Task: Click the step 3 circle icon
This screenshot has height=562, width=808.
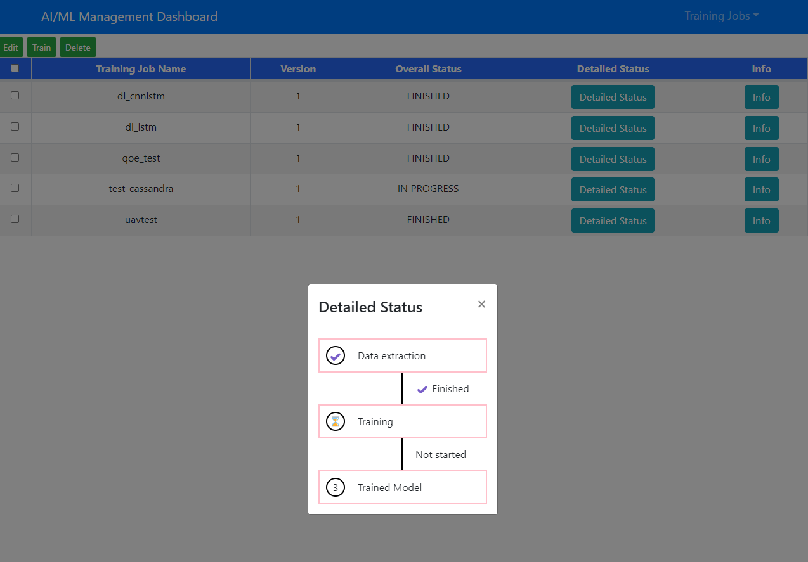Action: coord(336,487)
